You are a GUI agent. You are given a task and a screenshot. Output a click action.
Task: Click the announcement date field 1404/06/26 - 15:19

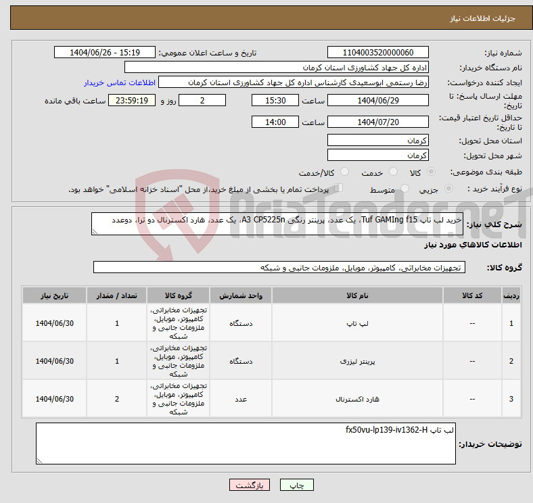(x=105, y=52)
